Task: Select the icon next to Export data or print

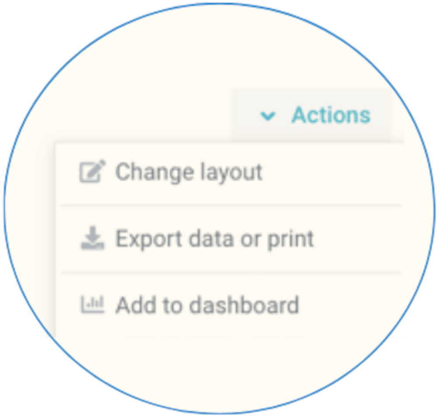Action: pos(93,238)
